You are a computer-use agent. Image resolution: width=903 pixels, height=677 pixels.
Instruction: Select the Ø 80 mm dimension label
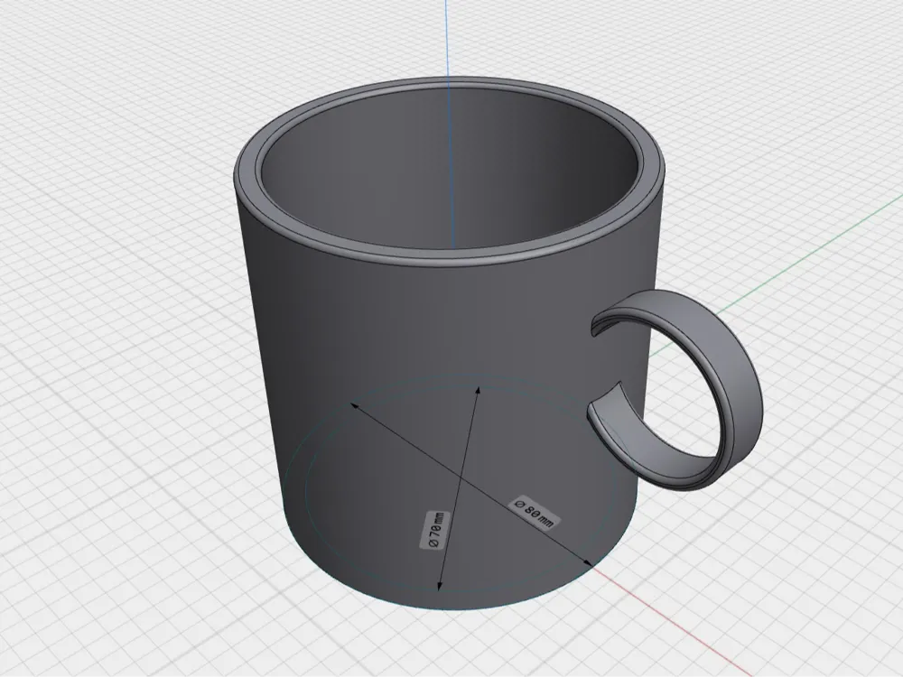click(x=534, y=511)
